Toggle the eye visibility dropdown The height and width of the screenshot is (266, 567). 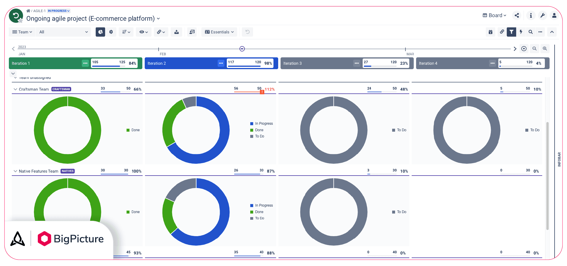click(144, 32)
